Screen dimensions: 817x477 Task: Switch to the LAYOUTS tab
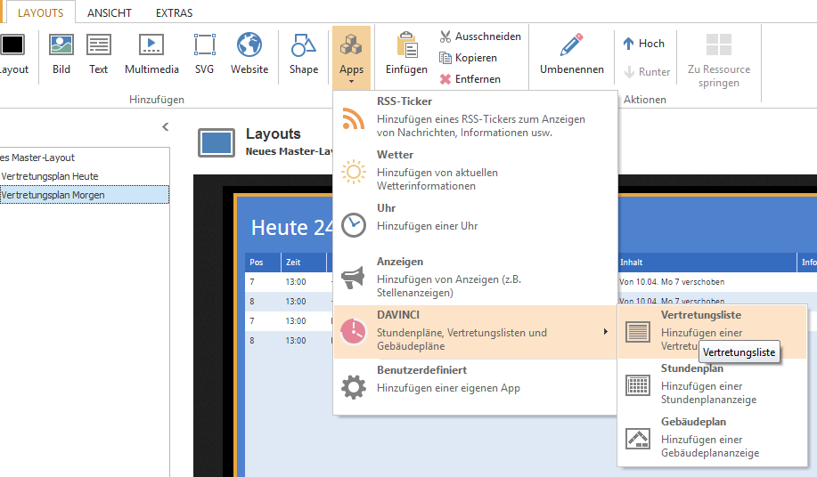41,13
